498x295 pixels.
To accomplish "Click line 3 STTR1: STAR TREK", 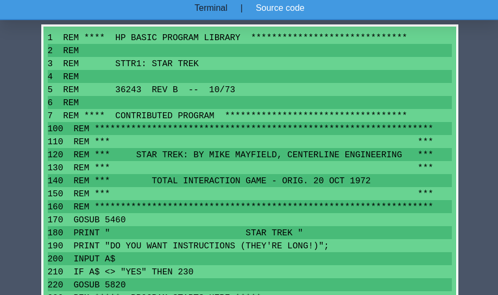I will (x=250, y=63).
